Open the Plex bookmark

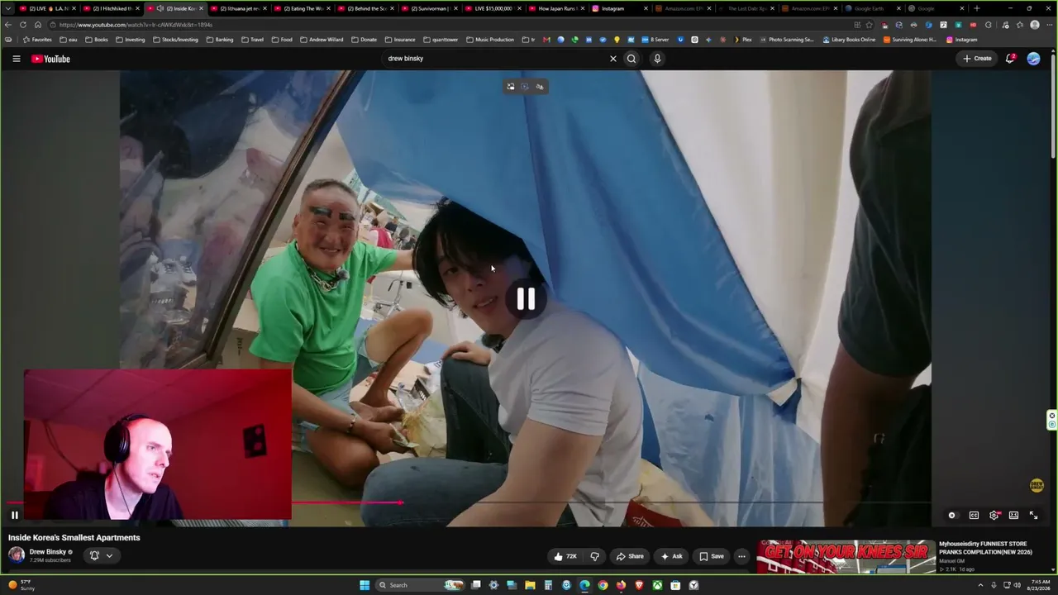(x=742, y=40)
